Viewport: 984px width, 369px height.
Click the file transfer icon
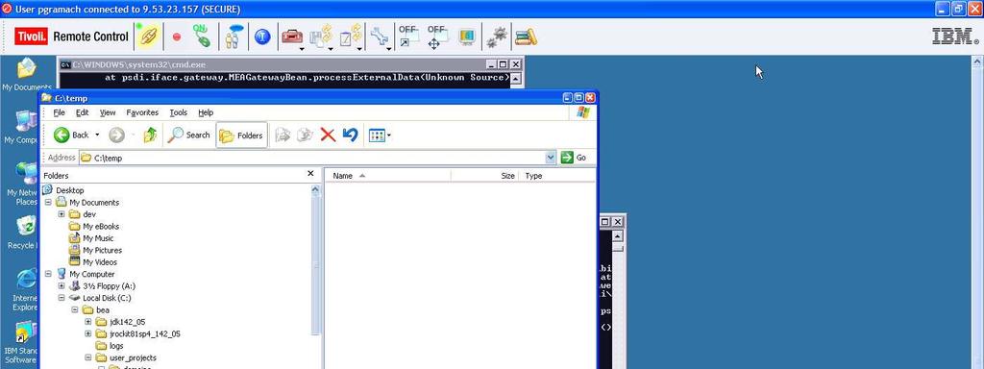pos(321,37)
